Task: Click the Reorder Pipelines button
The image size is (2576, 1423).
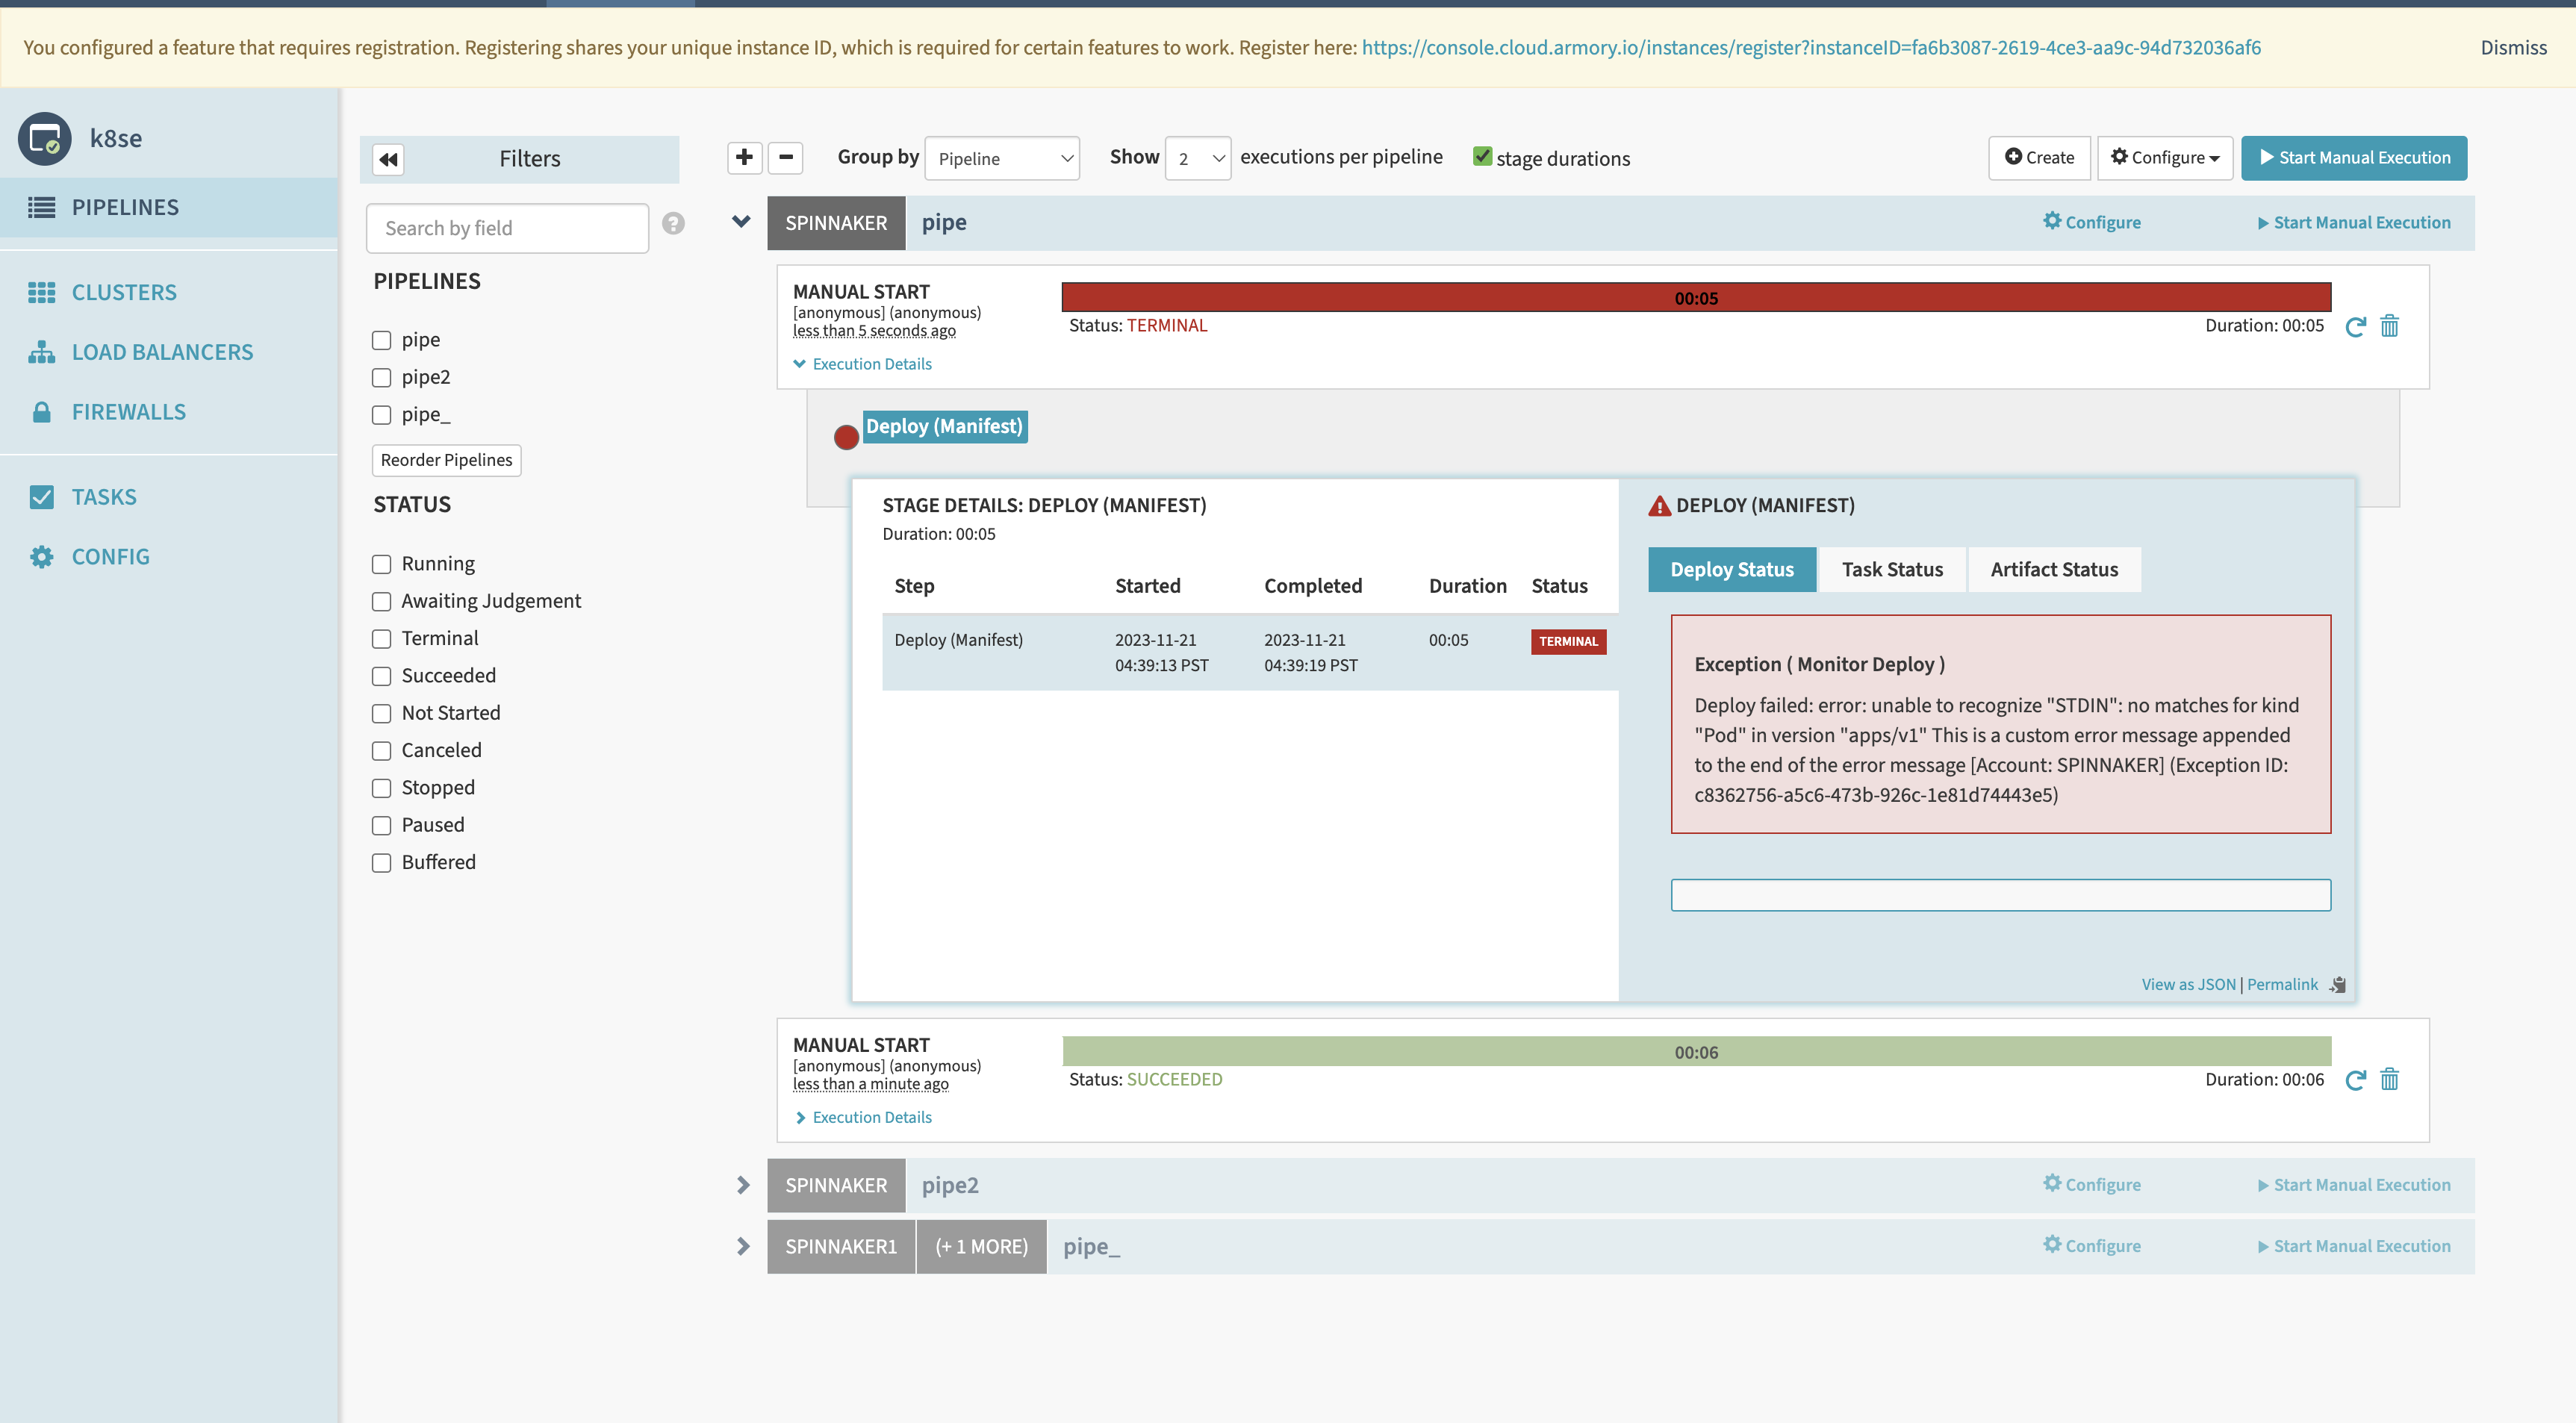Action: click(446, 460)
